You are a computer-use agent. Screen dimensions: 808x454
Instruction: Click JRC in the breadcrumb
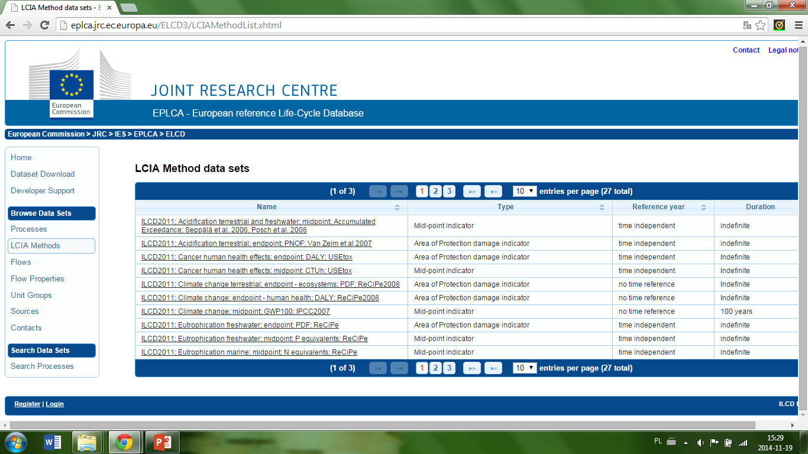(x=99, y=134)
